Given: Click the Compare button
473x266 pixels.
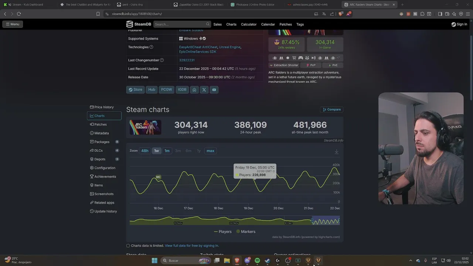Looking at the screenshot, I should tap(332, 109).
